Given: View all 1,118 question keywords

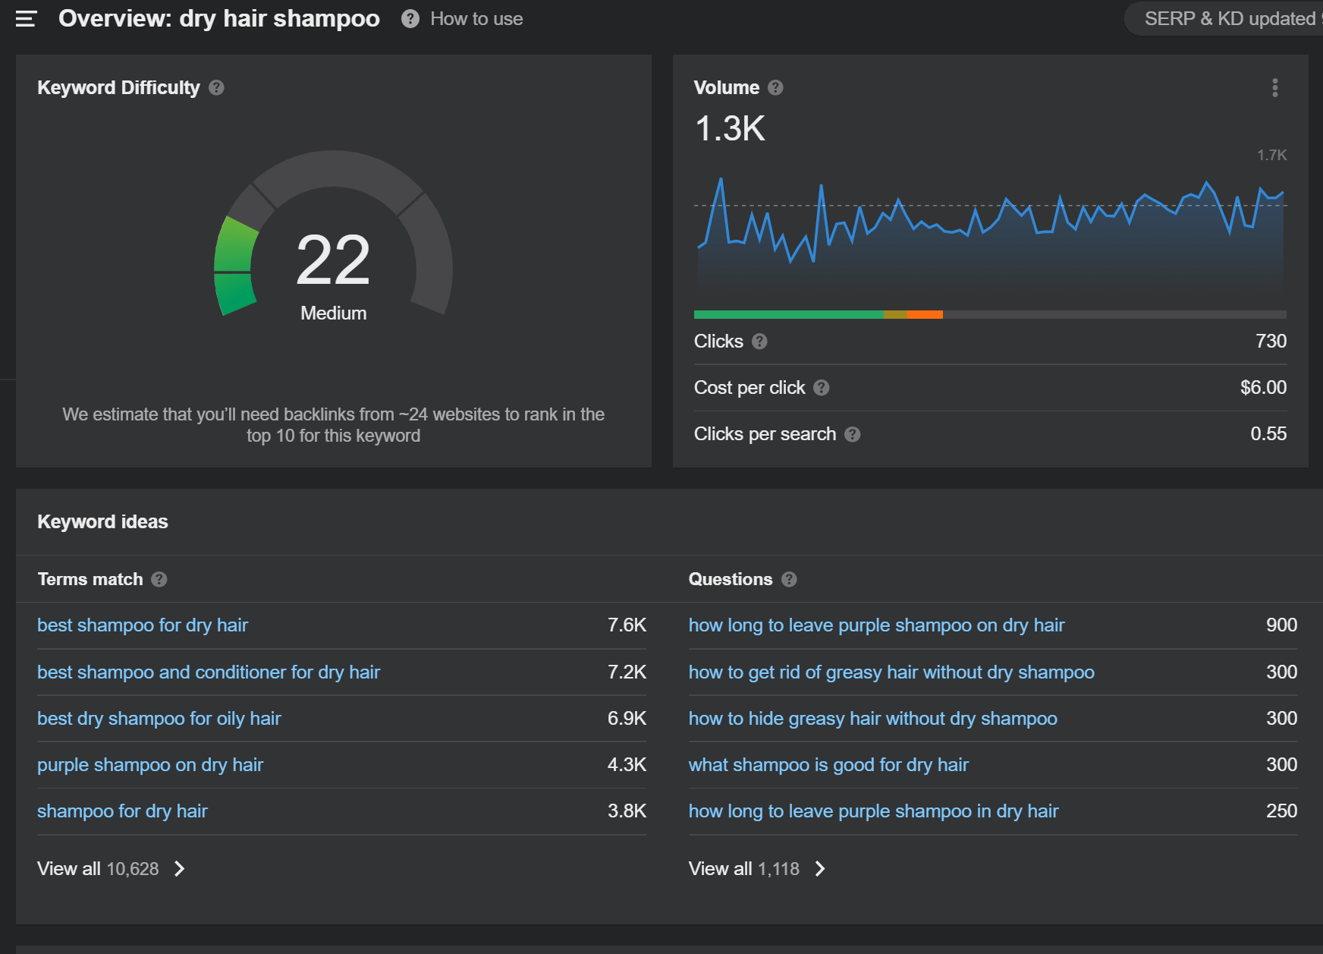Looking at the screenshot, I should [756, 869].
